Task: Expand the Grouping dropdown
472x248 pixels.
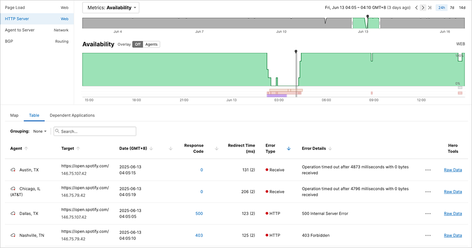Action: pyautogui.click(x=40, y=132)
